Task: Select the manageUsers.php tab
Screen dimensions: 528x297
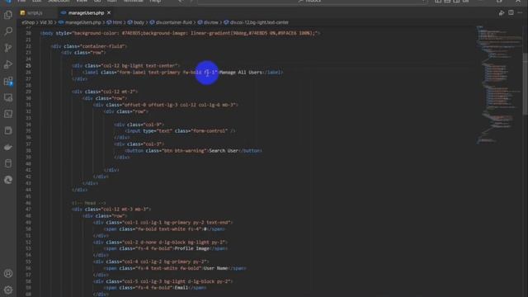Action: (x=86, y=13)
